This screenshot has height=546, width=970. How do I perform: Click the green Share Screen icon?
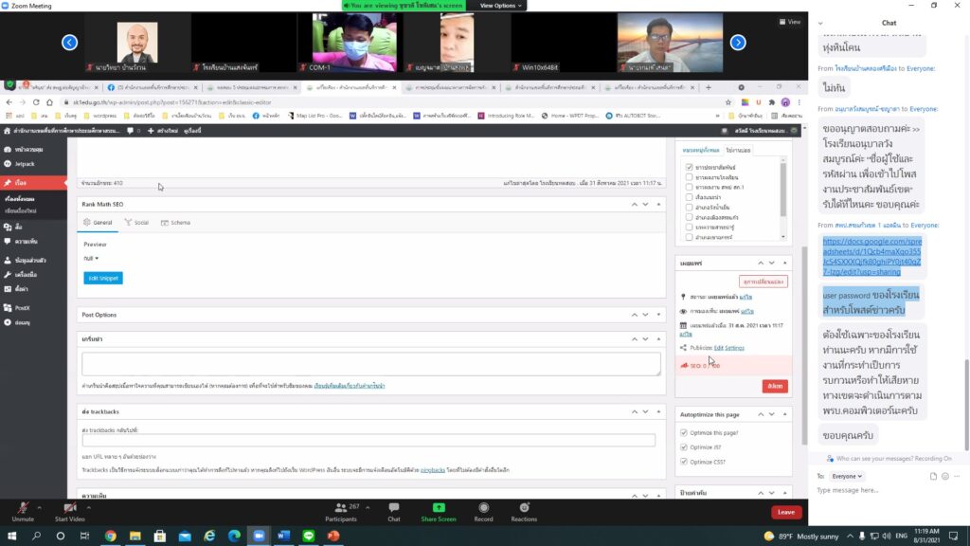point(439,508)
